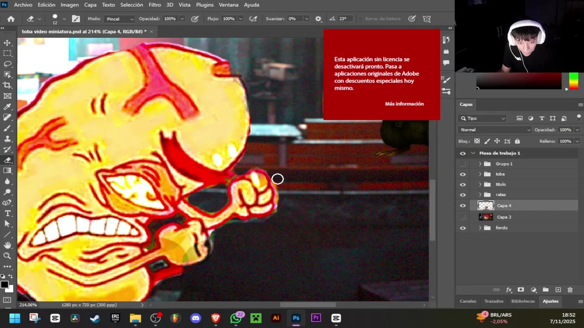The height and width of the screenshot is (328, 584).
Task: Select the Eyedropper tool
Action: click(x=7, y=107)
